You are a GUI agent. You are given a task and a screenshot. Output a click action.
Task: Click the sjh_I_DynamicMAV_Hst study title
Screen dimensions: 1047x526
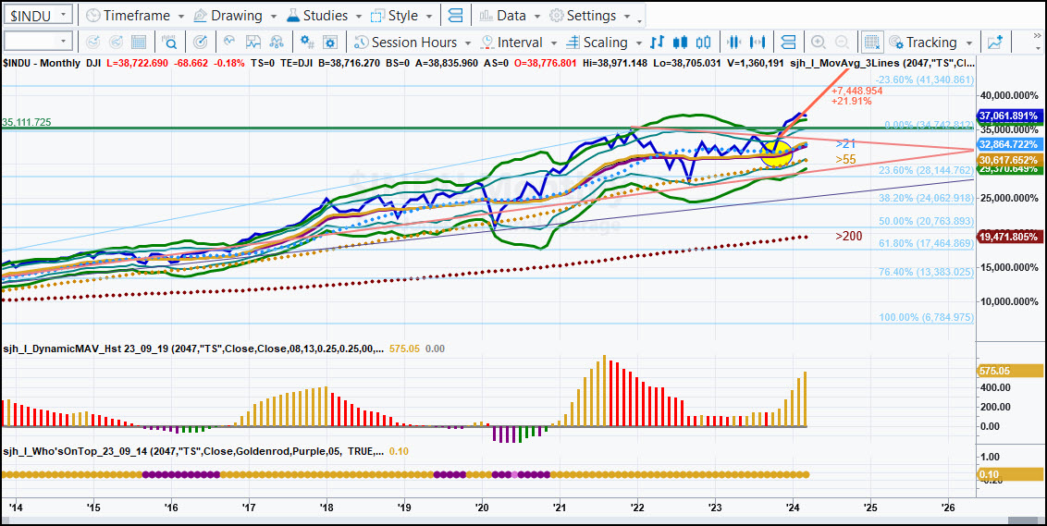click(194, 349)
